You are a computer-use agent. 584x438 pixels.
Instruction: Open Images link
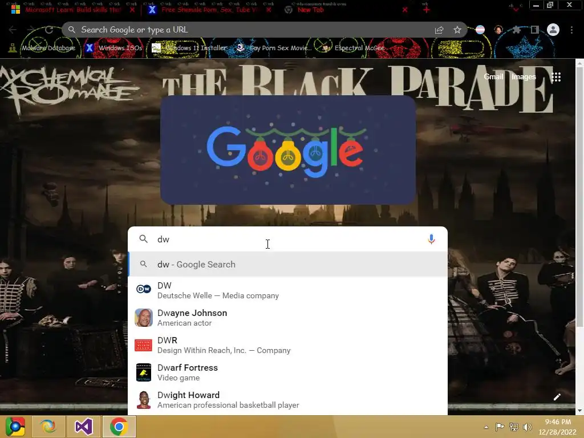pos(524,77)
